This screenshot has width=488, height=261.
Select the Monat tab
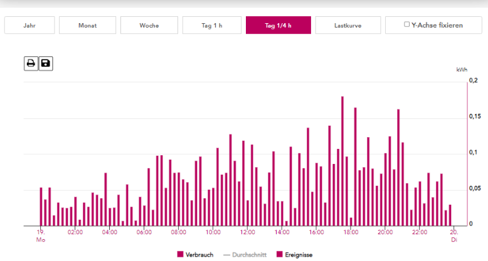(x=87, y=26)
